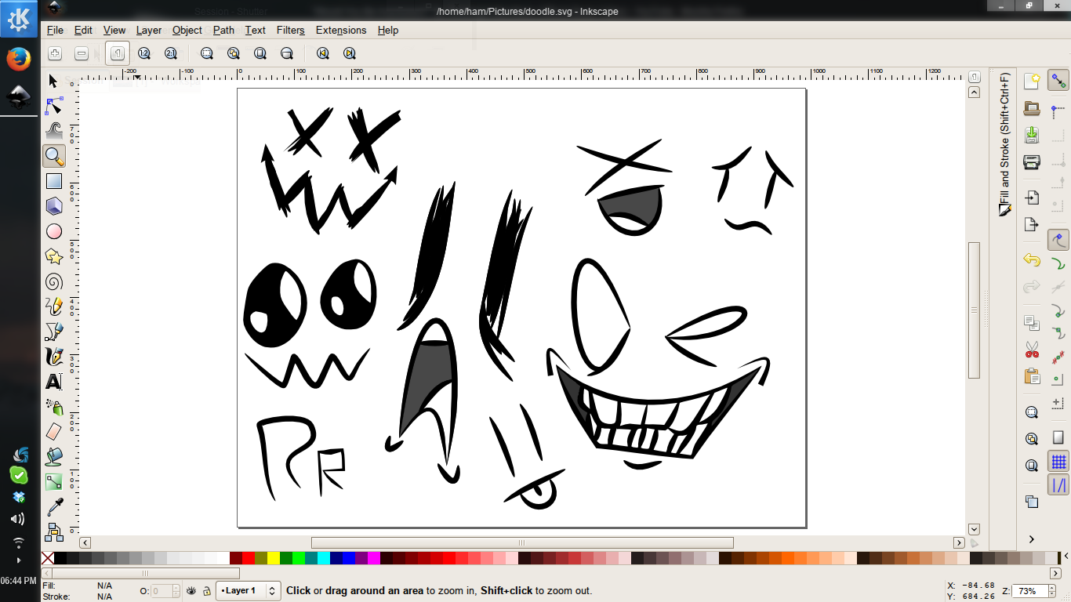The image size is (1071, 602).
Task: Click the no-paint X swatch
Action: (48, 558)
